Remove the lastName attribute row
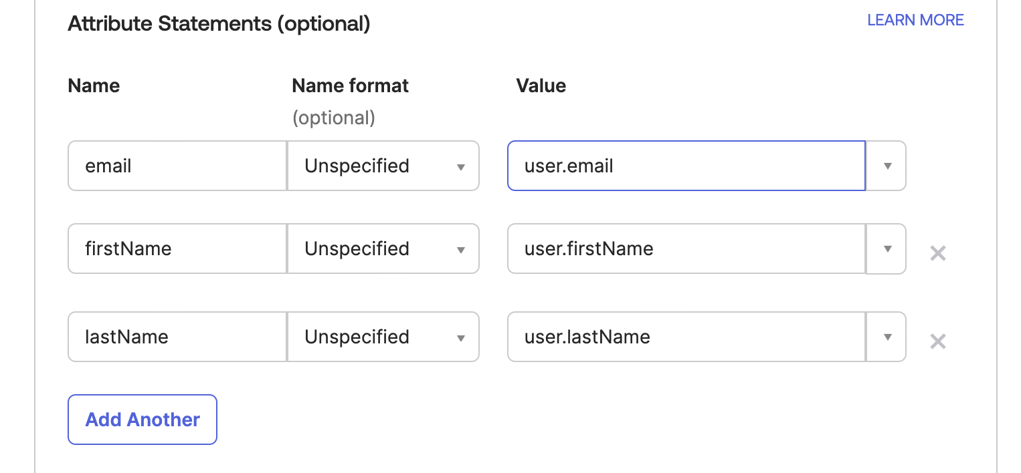This screenshot has width=1021, height=473. click(x=938, y=341)
